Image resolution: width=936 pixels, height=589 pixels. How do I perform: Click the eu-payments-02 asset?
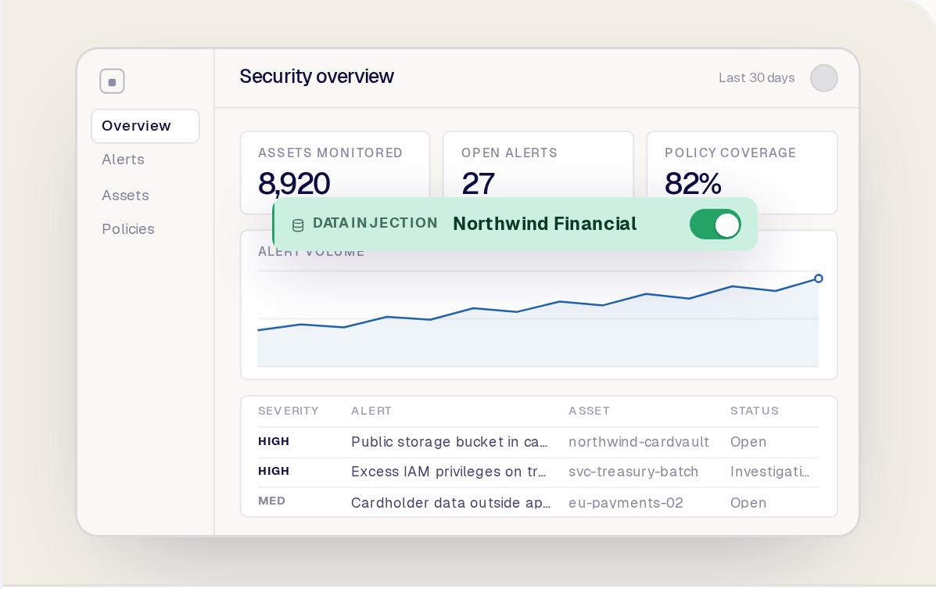[x=626, y=503]
